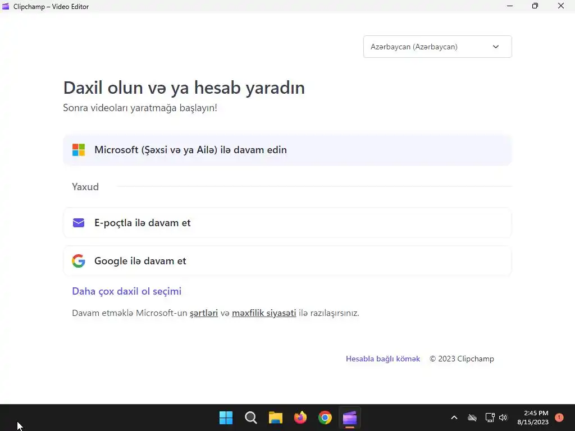Viewport: 575px width, 431px height.
Task: Launch Google Chrome from the taskbar
Action: pyautogui.click(x=325, y=418)
